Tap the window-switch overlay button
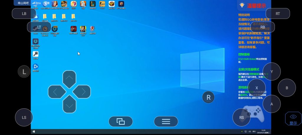This screenshot has height=135, width=302. (121, 121)
